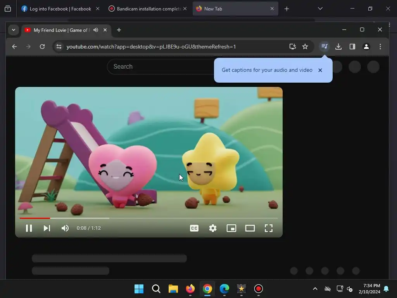Open a new Chrome tab
The width and height of the screenshot is (397, 298).
(x=119, y=30)
